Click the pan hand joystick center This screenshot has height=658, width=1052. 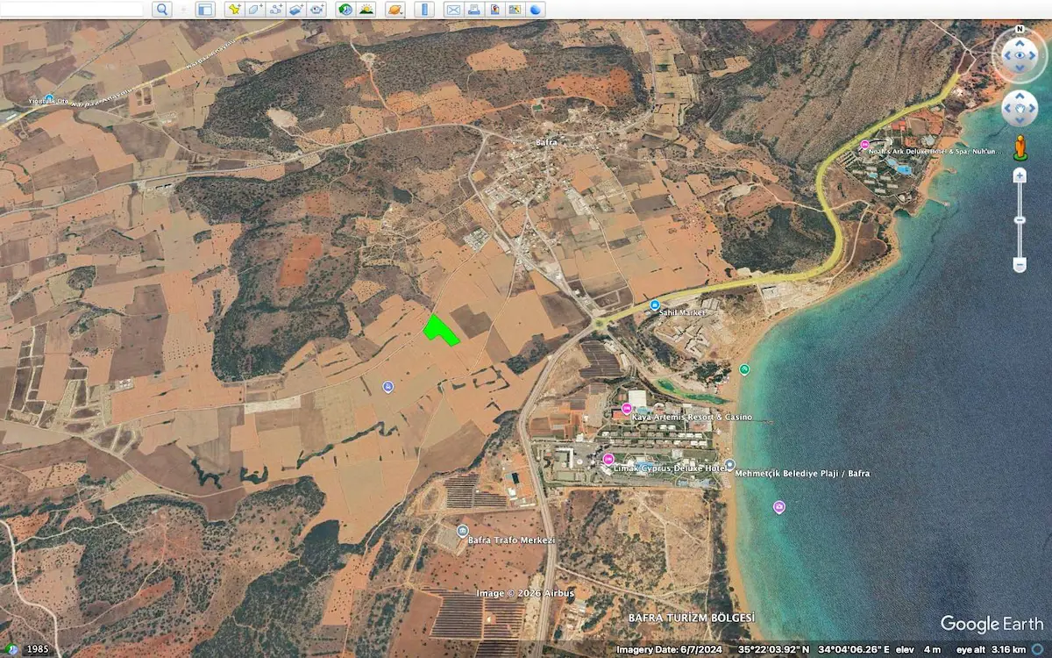(1020, 109)
